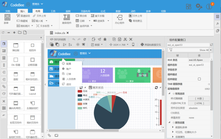Image resolution: width=221 pixels, height=139 pixels.
Task: Open the 管理员 user dropdown in header
Action: pyautogui.click(x=37, y=4)
